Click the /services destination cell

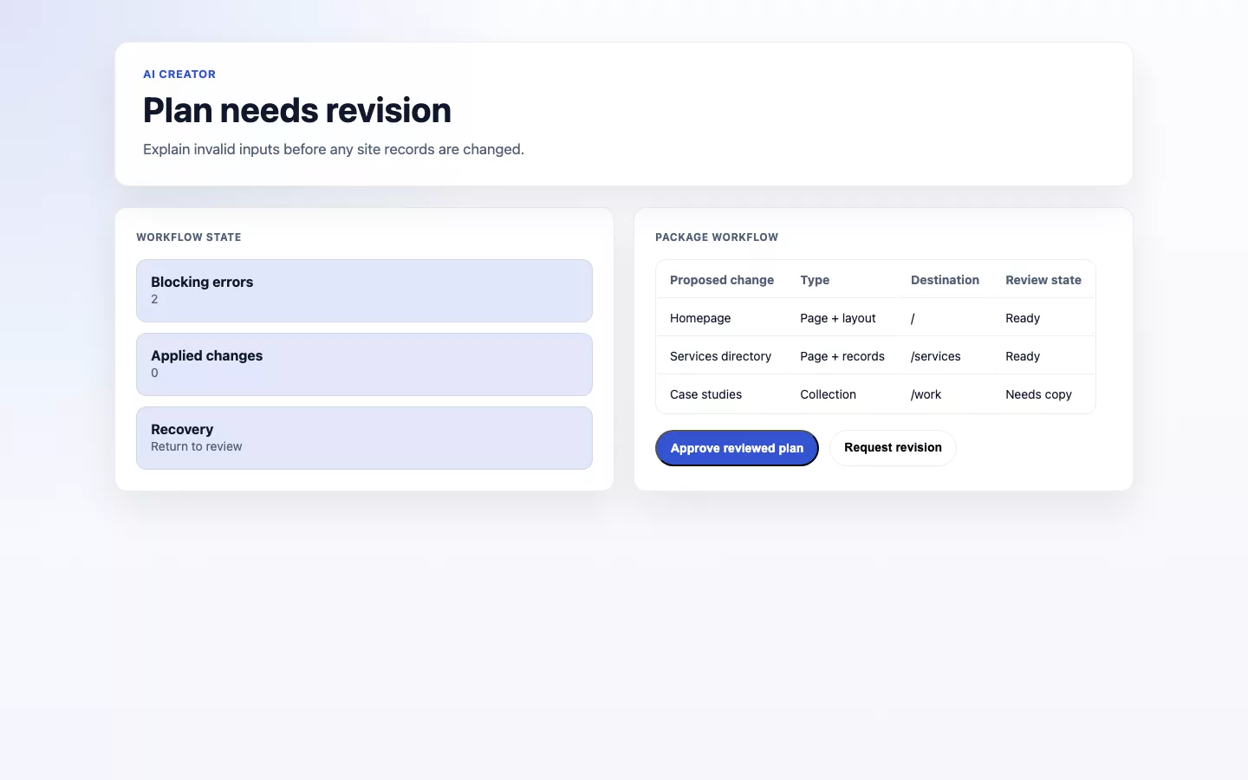click(x=936, y=356)
